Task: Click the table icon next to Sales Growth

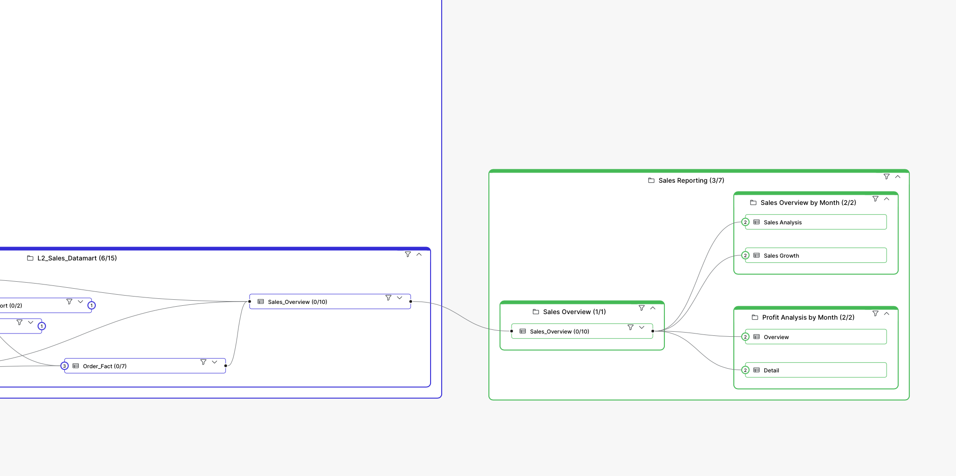Action: pyautogui.click(x=756, y=255)
